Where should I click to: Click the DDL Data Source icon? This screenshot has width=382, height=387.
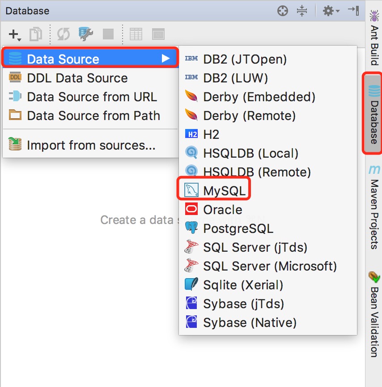click(15, 77)
